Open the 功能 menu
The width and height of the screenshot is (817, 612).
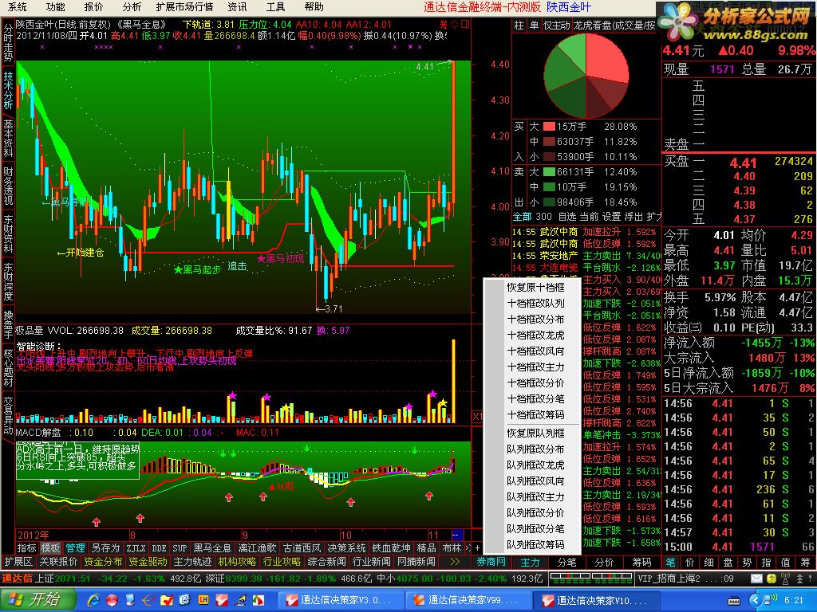[x=55, y=6]
